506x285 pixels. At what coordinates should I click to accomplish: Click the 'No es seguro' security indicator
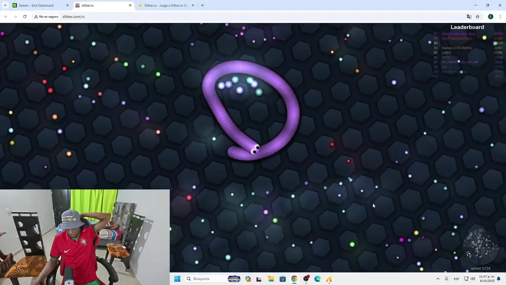(46, 17)
